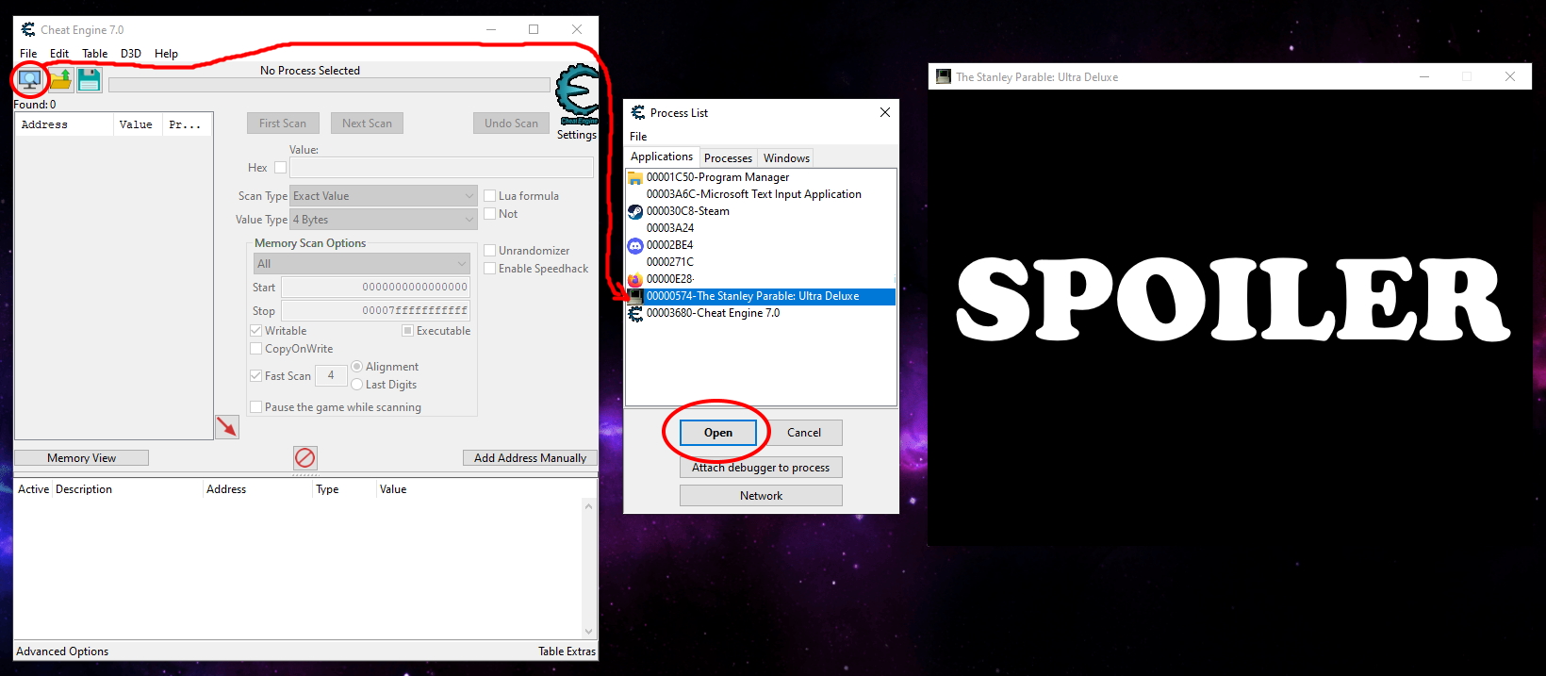This screenshot has width=1546, height=676.
Task: Select 00003A6C-Microsoft Text Input Application row
Action: tap(760, 194)
